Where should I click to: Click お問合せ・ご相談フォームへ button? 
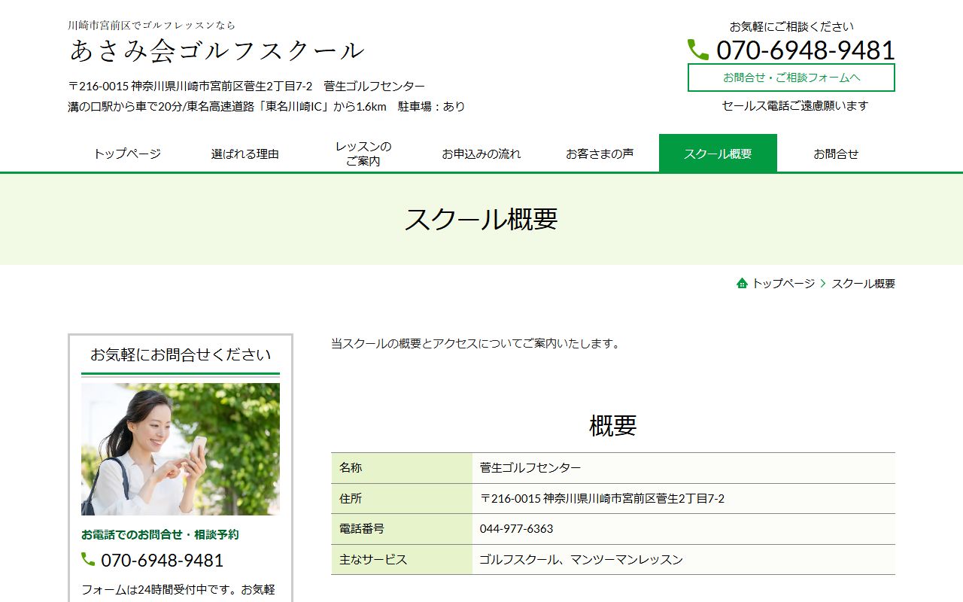point(791,78)
